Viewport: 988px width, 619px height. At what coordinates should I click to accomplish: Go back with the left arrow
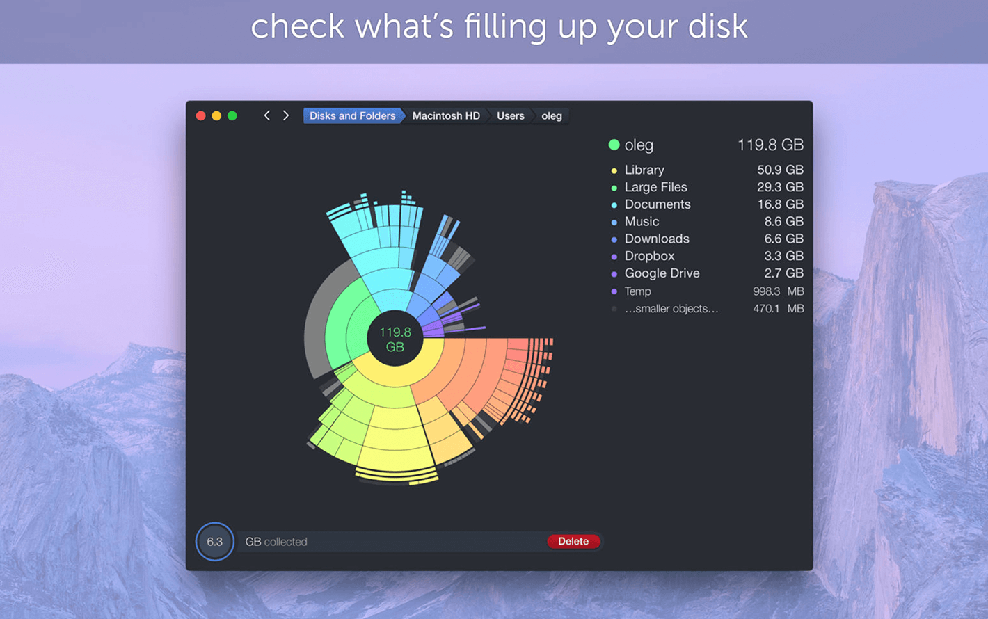coord(266,115)
